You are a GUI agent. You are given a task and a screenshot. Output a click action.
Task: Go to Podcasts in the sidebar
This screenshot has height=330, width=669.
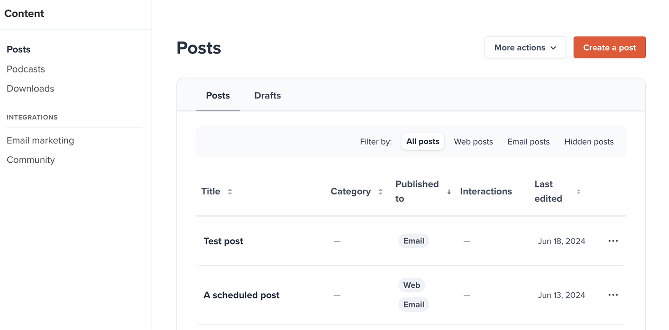click(x=26, y=69)
